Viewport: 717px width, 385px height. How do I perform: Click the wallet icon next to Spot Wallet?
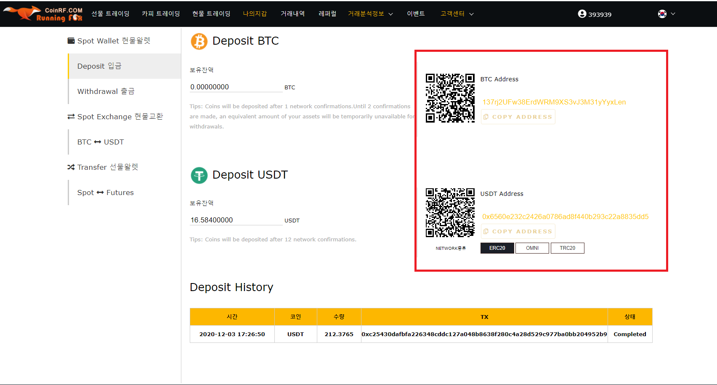pyautogui.click(x=71, y=41)
